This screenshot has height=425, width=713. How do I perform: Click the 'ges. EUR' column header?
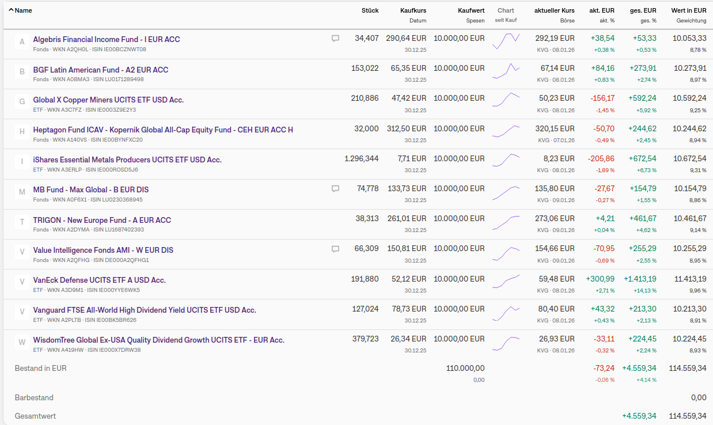(x=642, y=10)
